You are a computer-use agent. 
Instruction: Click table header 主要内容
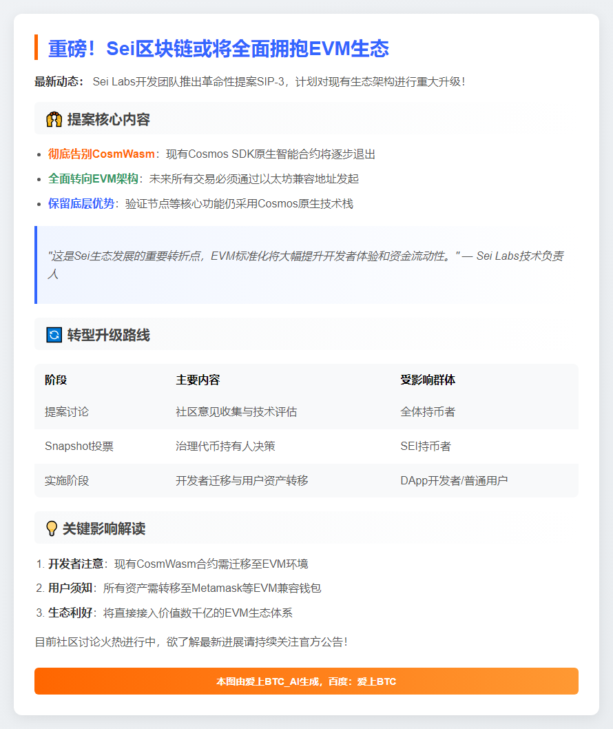[x=198, y=380]
